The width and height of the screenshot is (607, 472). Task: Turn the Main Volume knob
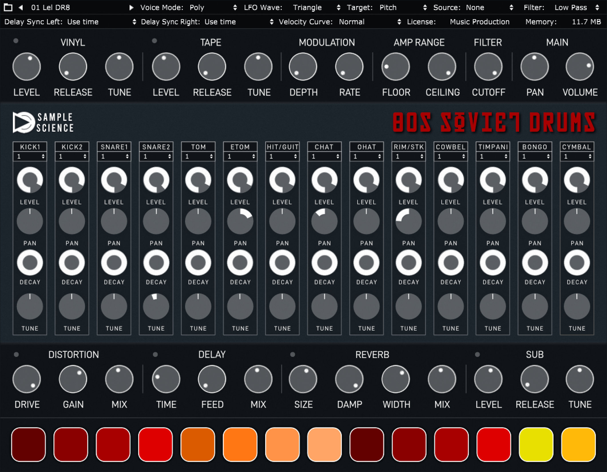[580, 66]
